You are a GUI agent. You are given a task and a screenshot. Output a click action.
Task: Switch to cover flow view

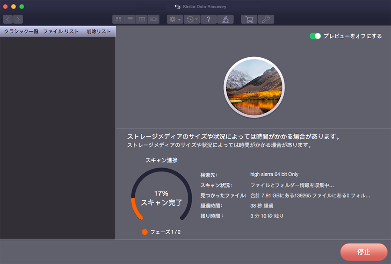click(154, 19)
